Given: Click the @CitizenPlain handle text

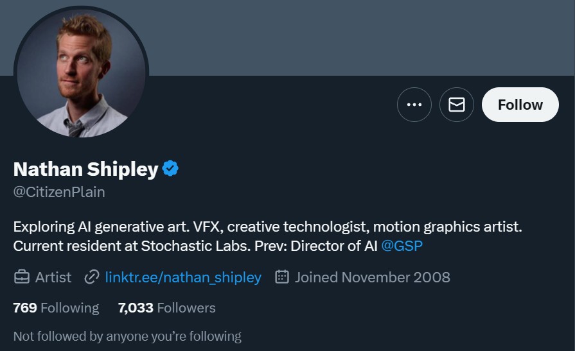Looking at the screenshot, I should pos(59,192).
